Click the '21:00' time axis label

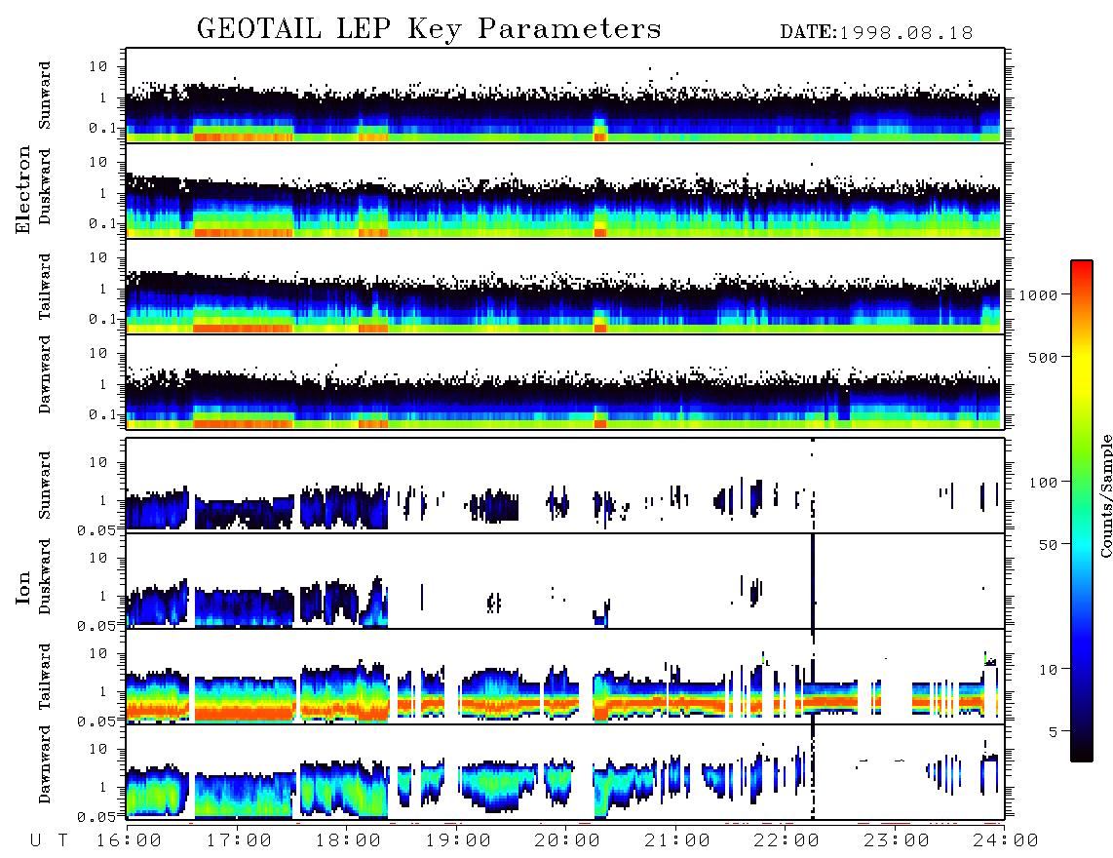tap(676, 841)
